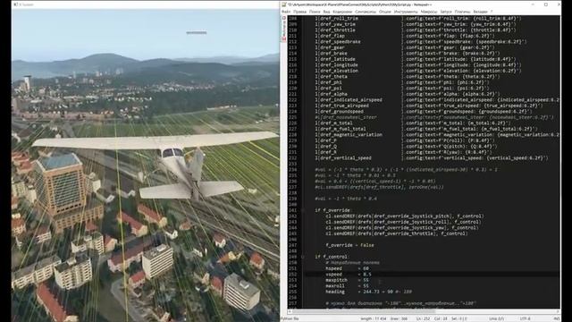Collapse the 'if f_override' code fold marker
This screenshot has width=572, height=322.
click(303, 210)
